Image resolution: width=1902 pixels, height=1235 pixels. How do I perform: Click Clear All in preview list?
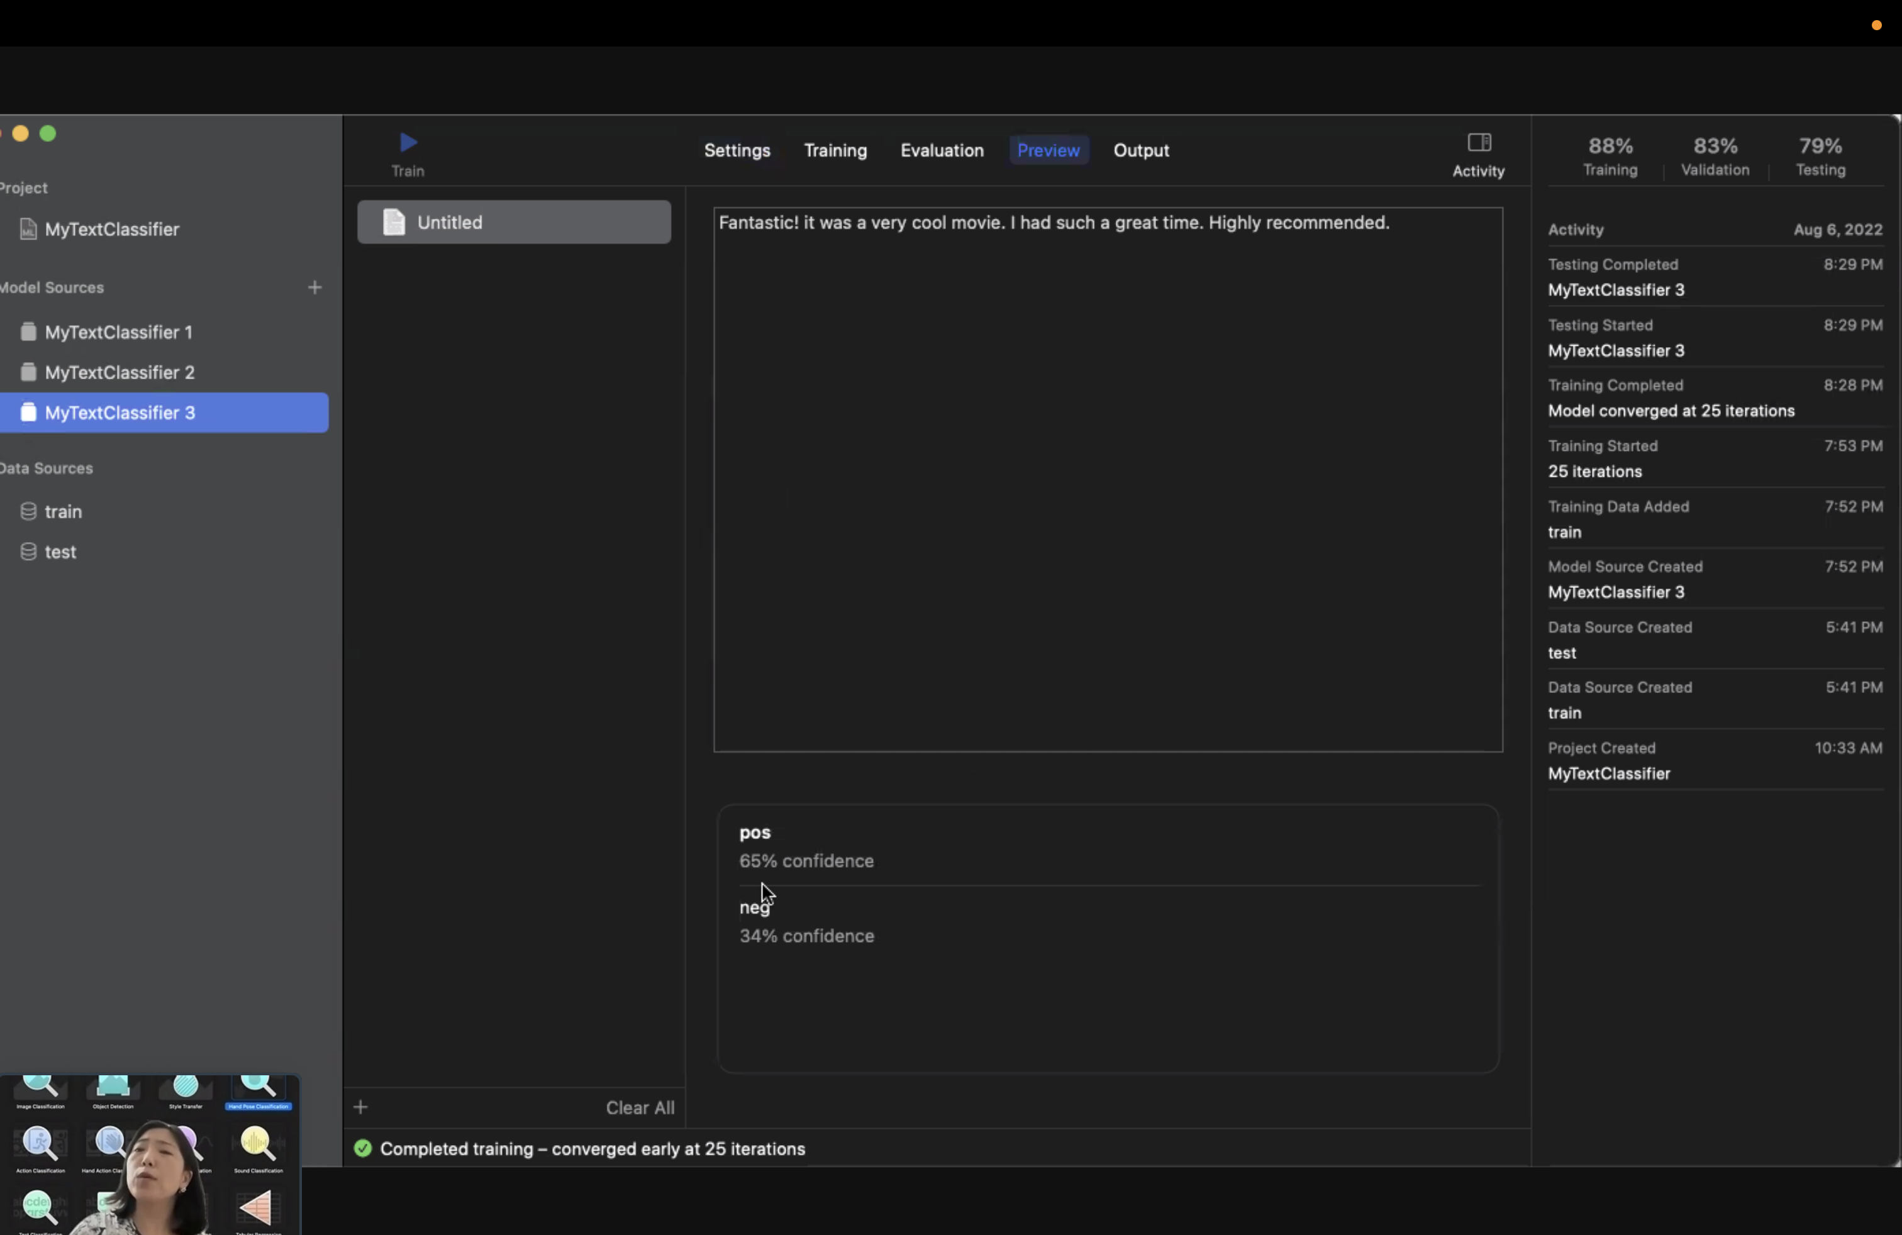(x=639, y=1108)
